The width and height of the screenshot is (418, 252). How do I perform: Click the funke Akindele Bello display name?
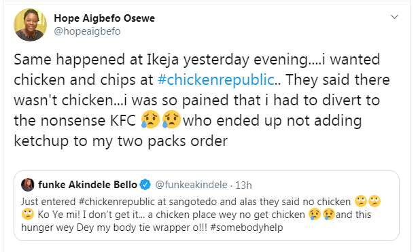tap(88, 184)
